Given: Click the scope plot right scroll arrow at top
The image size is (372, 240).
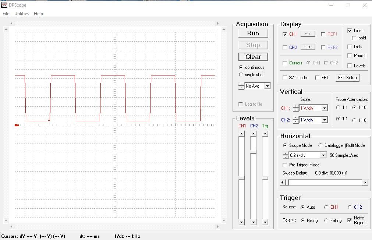Looking at the screenshot, I should (x=218, y=23).
